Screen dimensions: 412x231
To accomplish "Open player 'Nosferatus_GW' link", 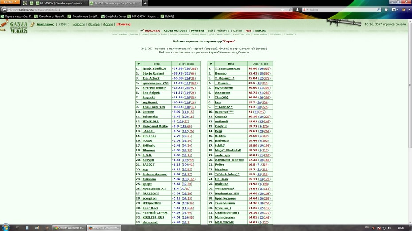I will (227, 193).
